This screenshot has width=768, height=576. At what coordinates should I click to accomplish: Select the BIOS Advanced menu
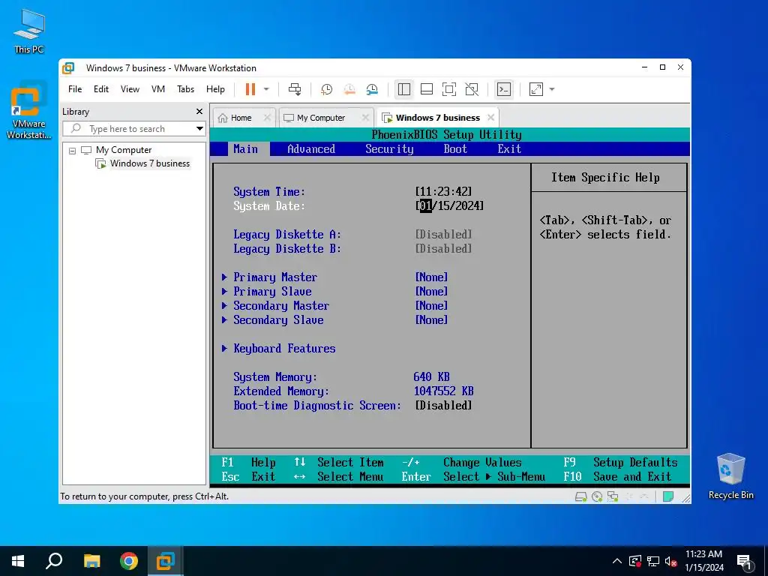(x=311, y=149)
